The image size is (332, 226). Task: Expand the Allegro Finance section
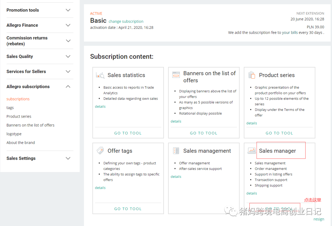tap(68, 25)
